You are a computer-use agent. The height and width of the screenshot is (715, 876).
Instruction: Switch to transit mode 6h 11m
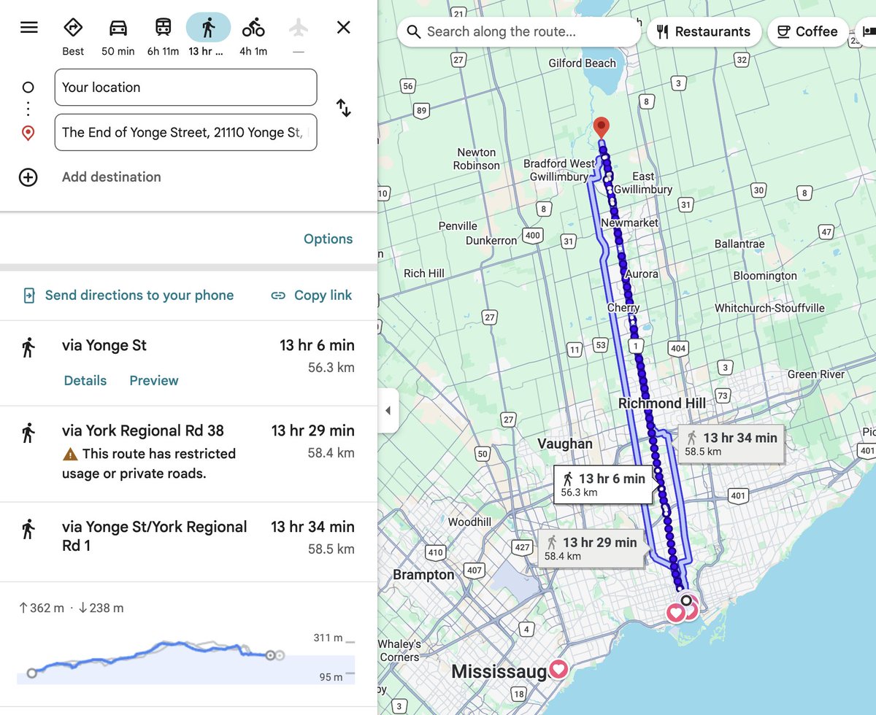(x=163, y=36)
